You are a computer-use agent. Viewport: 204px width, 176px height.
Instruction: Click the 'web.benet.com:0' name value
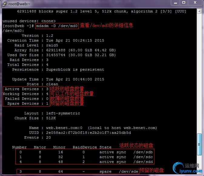click(64, 128)
